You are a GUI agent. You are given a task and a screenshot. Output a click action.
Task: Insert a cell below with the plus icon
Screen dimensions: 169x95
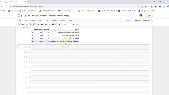tap(23, 25)
